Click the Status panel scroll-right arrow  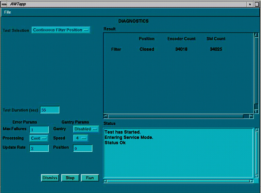coord(251,181)
